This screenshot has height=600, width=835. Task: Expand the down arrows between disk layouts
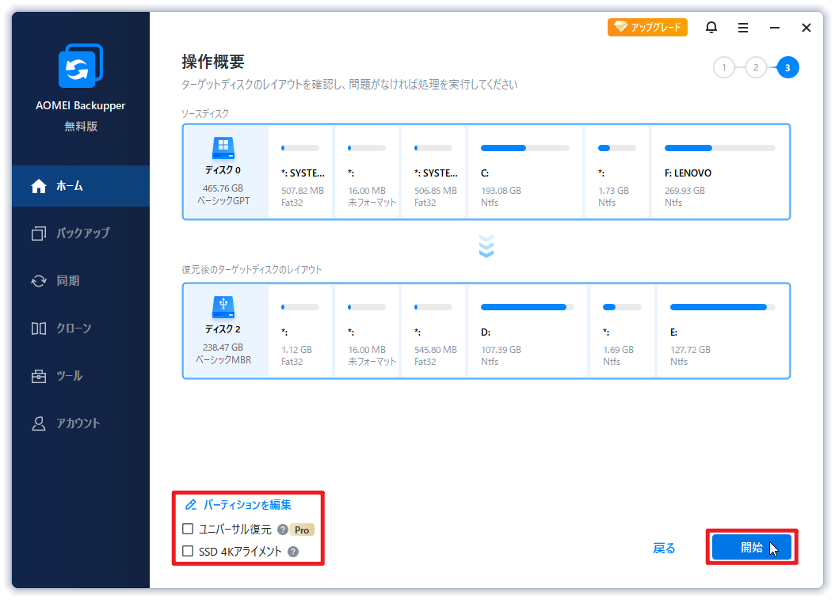(x=486, y=246)
